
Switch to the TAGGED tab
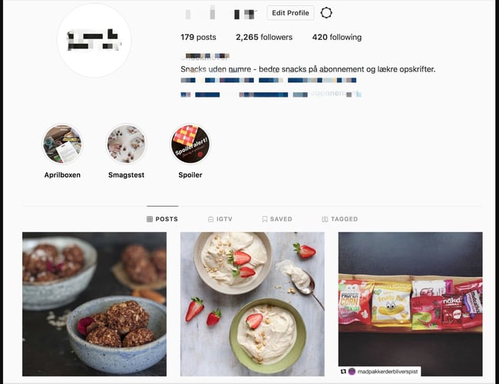pyautogui.click(x=340, y=219)
